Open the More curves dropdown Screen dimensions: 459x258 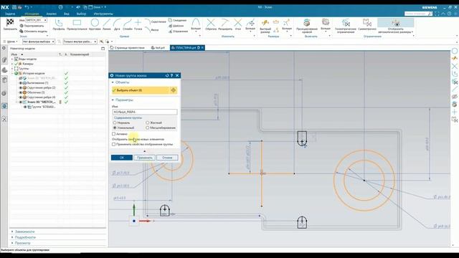[x=196, y=25]
